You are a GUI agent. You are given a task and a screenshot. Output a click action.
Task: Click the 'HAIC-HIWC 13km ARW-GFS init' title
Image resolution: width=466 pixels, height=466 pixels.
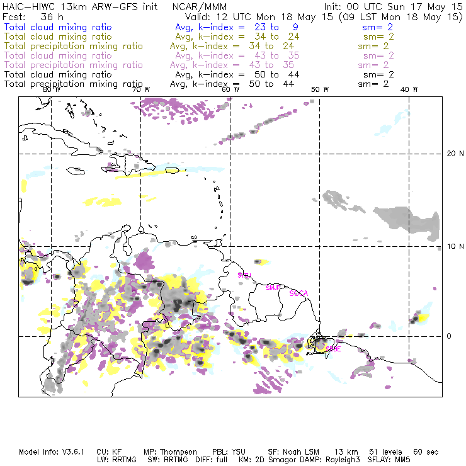(x=80, y=7)
